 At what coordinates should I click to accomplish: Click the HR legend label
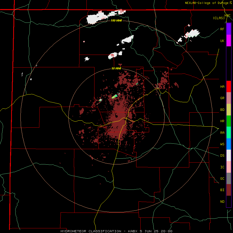point(222,121)
